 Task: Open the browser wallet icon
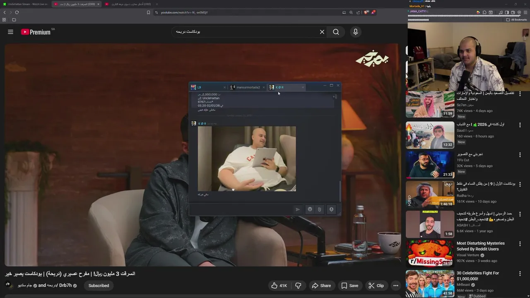tap(513, 12)
